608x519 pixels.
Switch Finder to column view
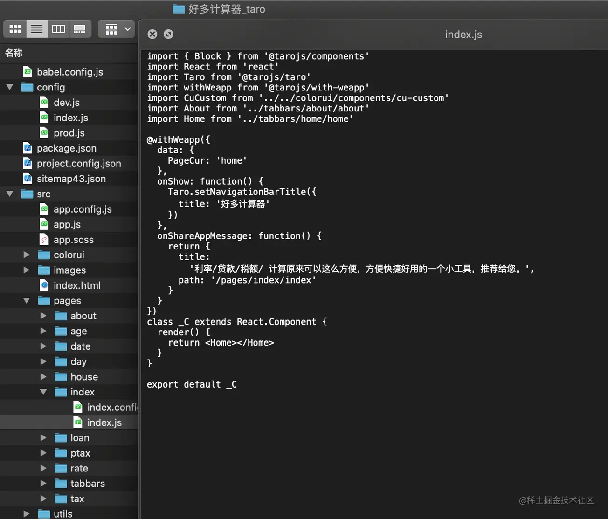58,29
